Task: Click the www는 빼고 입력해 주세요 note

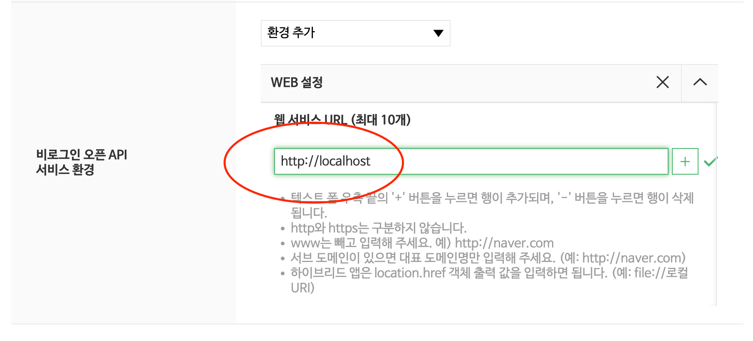Action: click(x=422, y=243)
